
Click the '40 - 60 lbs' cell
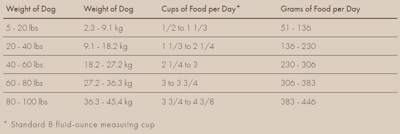pos(25,65)
